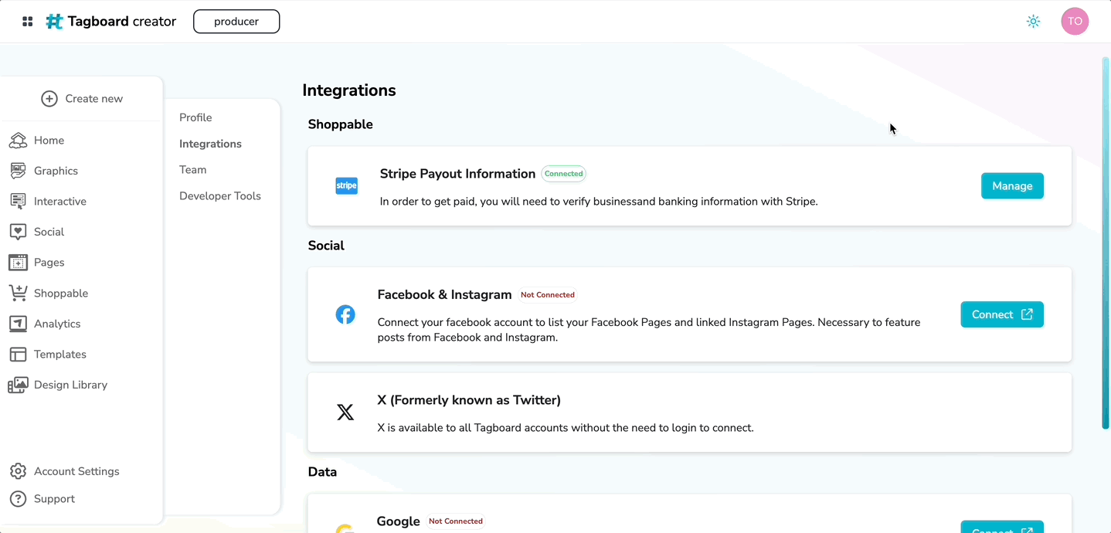The width and height of the screenshot is (1111, 533).
Task: Click the Shoppable cart icon
Action: 18,294
